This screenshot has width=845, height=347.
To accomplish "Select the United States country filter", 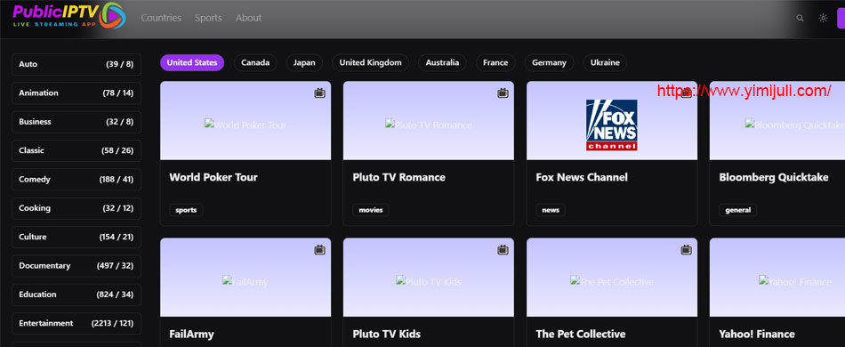I will (x=192, y=62).
